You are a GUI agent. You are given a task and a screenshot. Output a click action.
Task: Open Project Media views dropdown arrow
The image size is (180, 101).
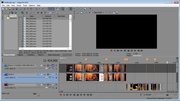click(53, 13)
